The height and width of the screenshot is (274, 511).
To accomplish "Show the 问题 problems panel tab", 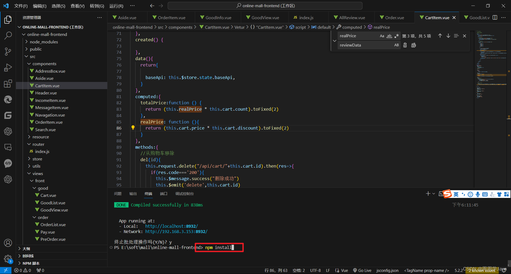I will coord(118,194).
